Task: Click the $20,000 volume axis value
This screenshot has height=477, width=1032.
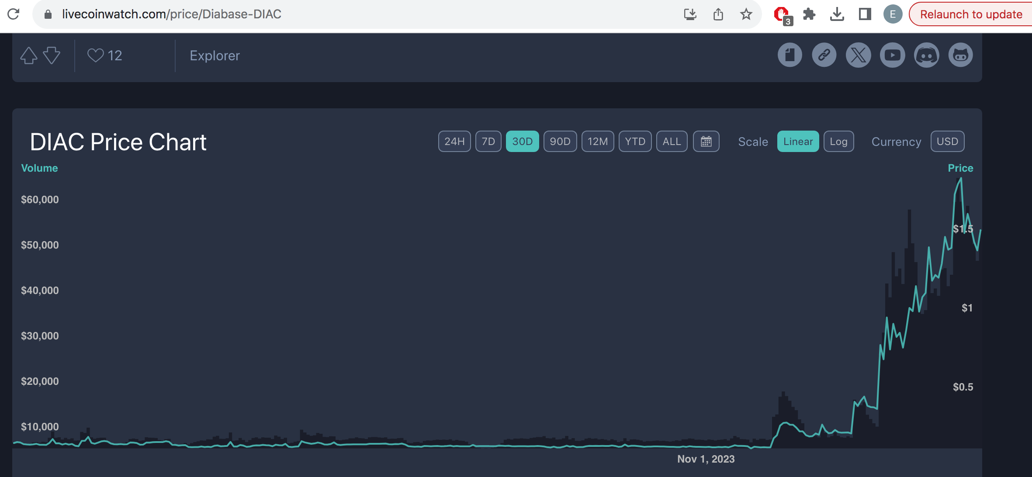Action: point(40,381)
